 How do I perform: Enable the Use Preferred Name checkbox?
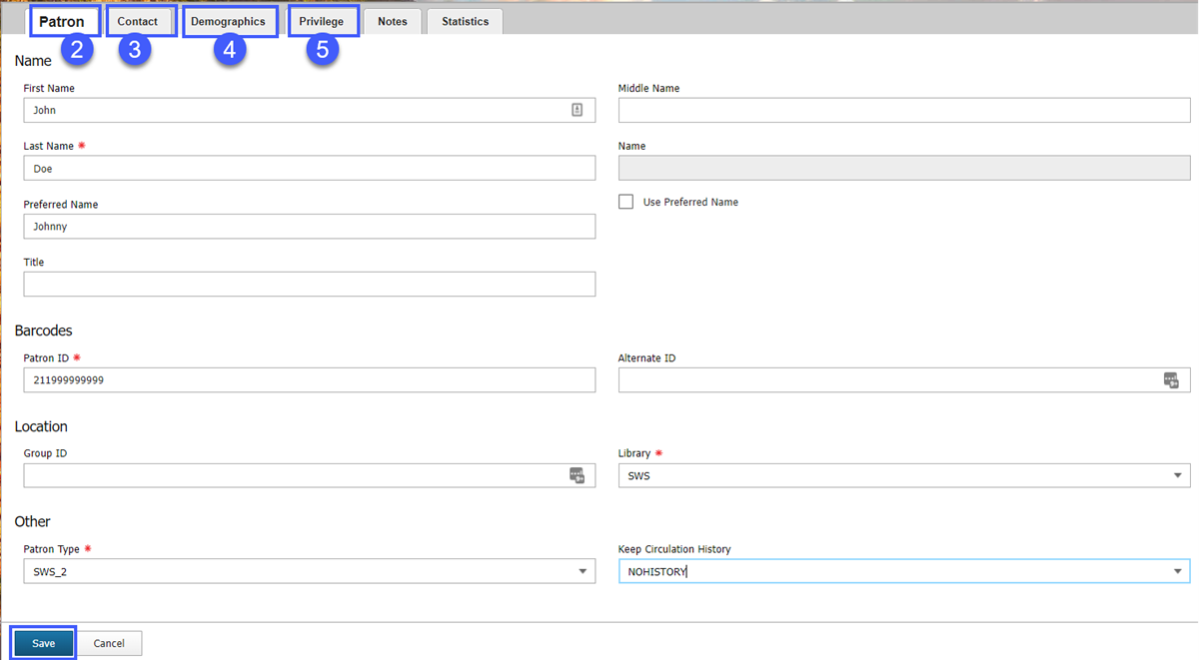[x=626, y=202]
